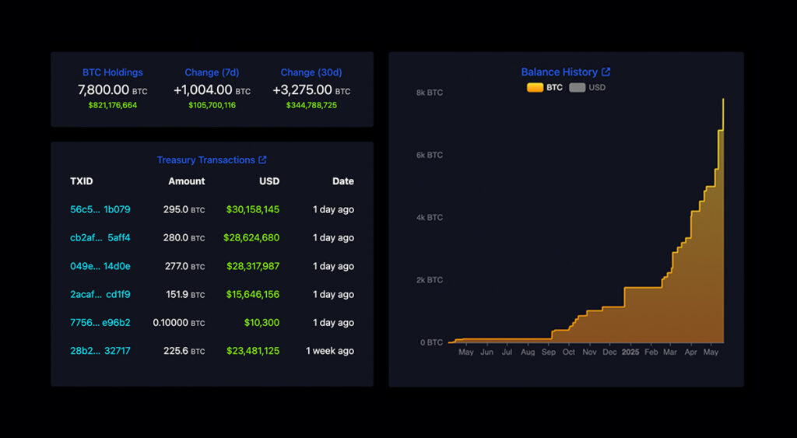Click the chart's peak at May
This screenshot has height=438, width=797.
723,100
